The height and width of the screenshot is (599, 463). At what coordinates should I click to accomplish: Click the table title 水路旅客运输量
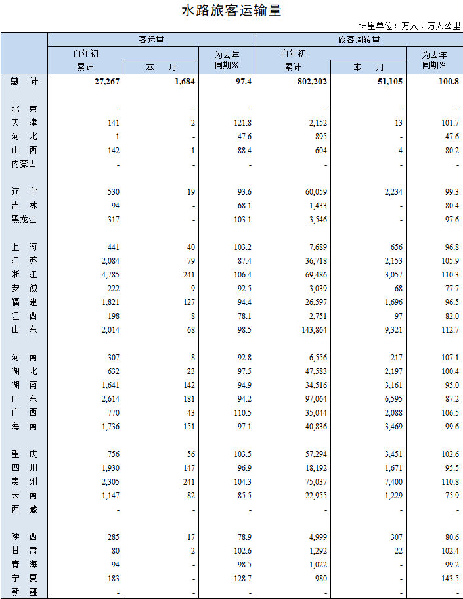pos(231,11)
